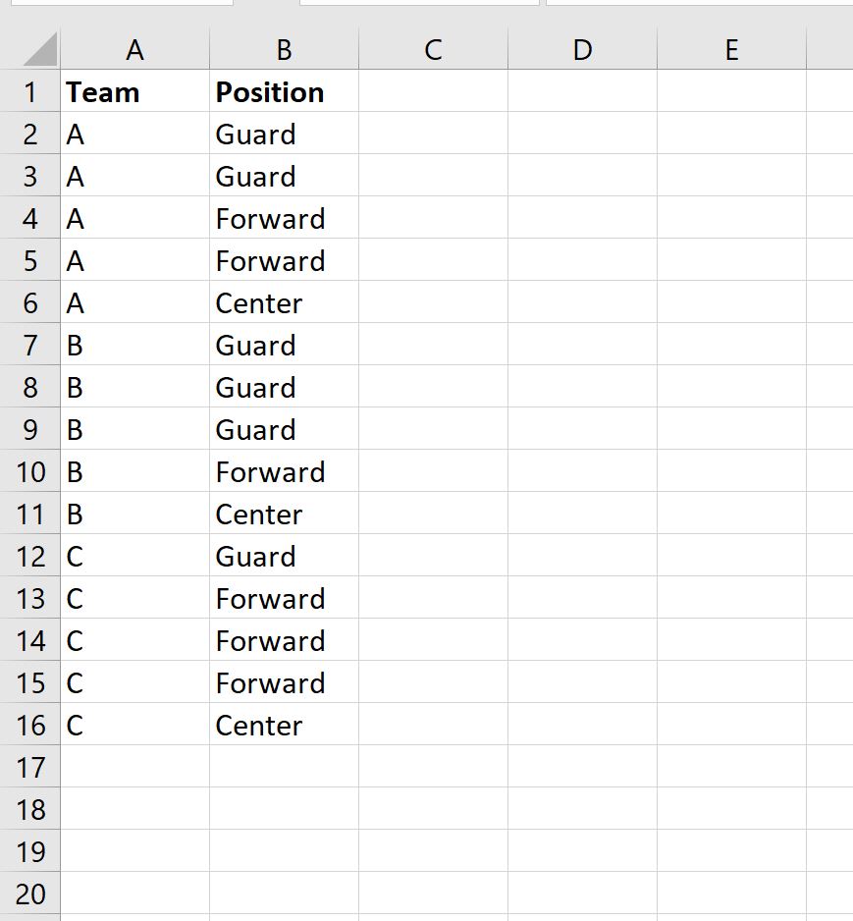853x921 pixels.
Task: Click empty cell C1
Action: pos(433,91)
